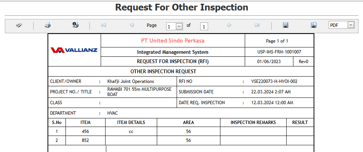Image resolution: width=363 pixels, height=152 pixels.
Task: Select item 456 in the first row
Action: click(85, 131)
